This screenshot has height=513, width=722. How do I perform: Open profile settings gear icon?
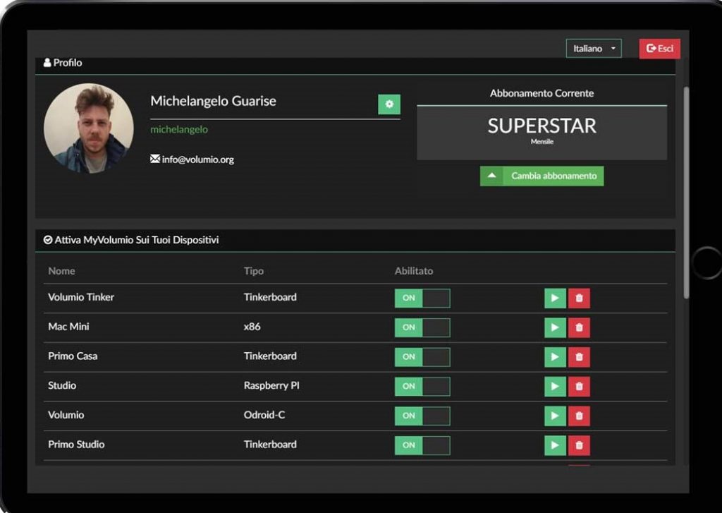[x=389, y=104]
